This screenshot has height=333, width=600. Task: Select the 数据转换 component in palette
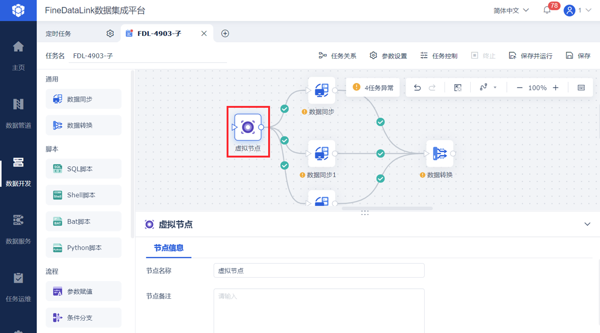[84, 125]
